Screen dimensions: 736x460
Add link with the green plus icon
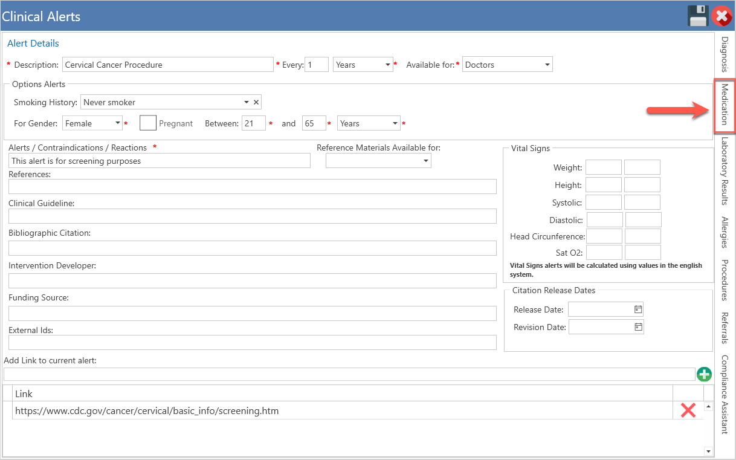704,374
